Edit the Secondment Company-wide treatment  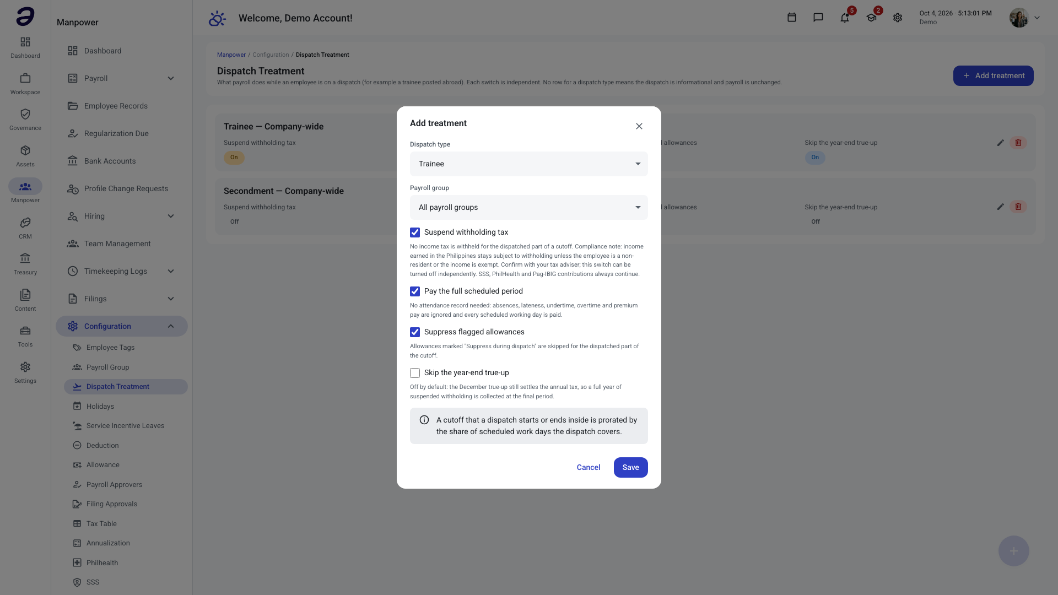[1000, 207]
